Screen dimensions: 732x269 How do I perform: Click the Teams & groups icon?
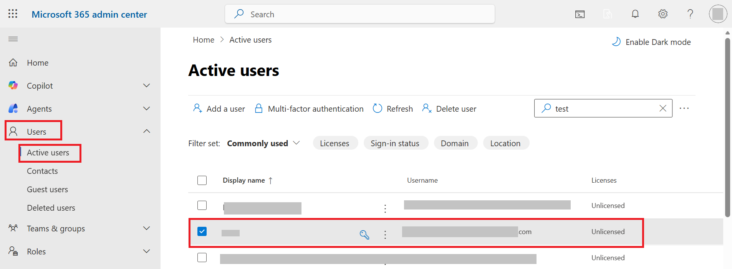coord(13,228)
